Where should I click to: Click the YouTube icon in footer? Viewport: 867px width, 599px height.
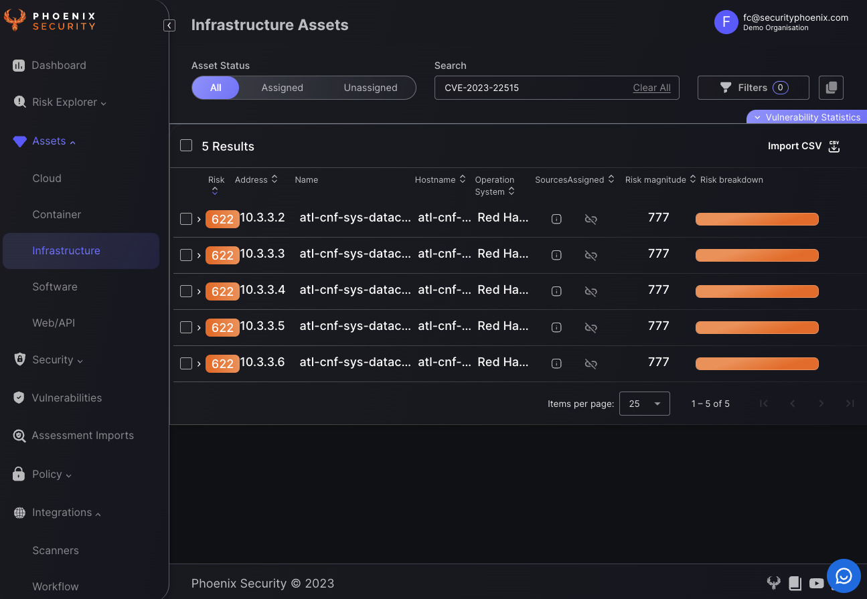816,584
